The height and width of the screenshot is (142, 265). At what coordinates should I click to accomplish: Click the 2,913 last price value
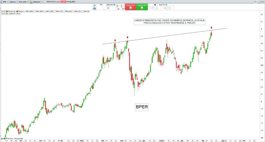coord(58,2)
